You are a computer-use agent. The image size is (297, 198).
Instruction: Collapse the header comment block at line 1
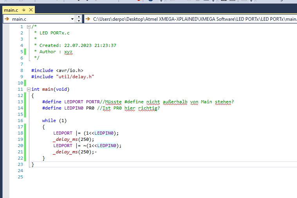(x=29, y=27)
